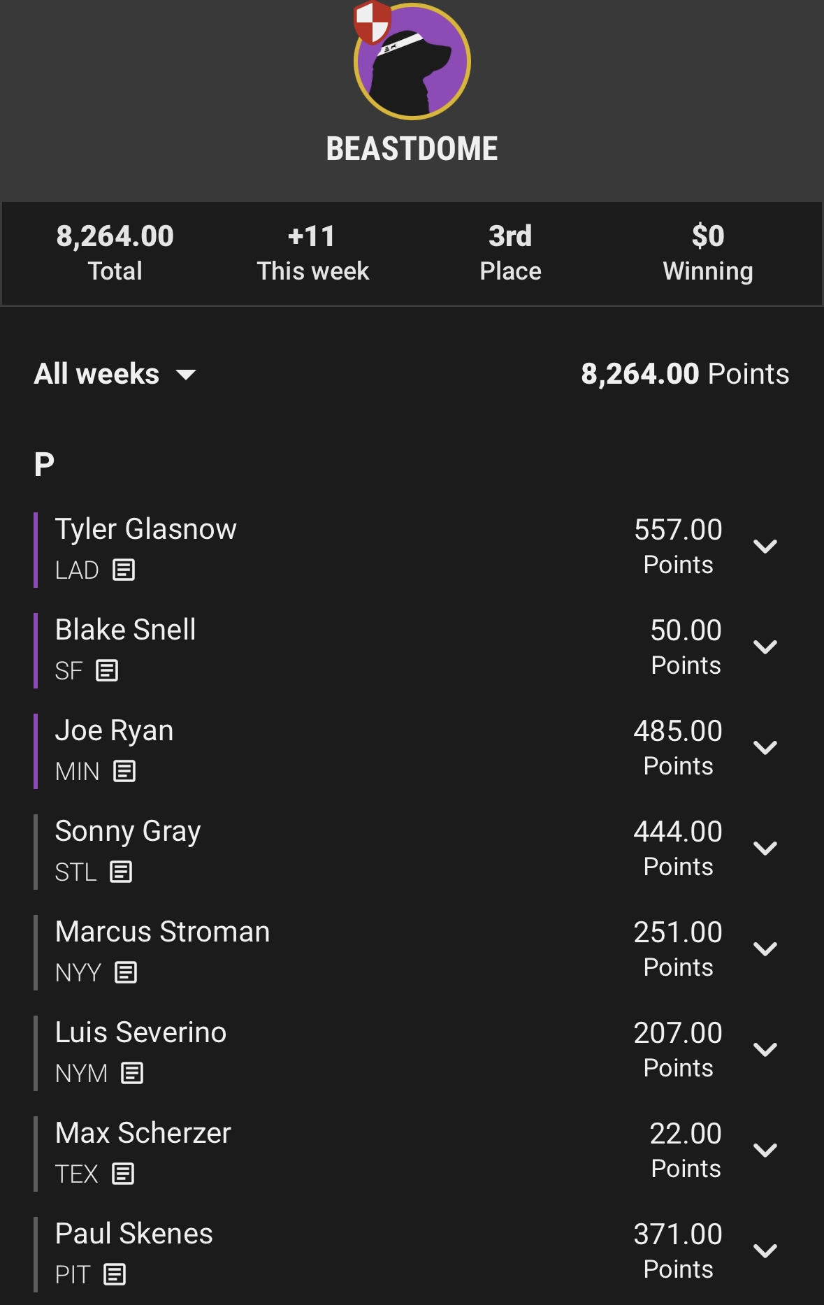Image resolution: width=824 pixels, height=1305 pixels.
Task: Tap the 3rd Place standing stat
Action: tap(510, 253)
